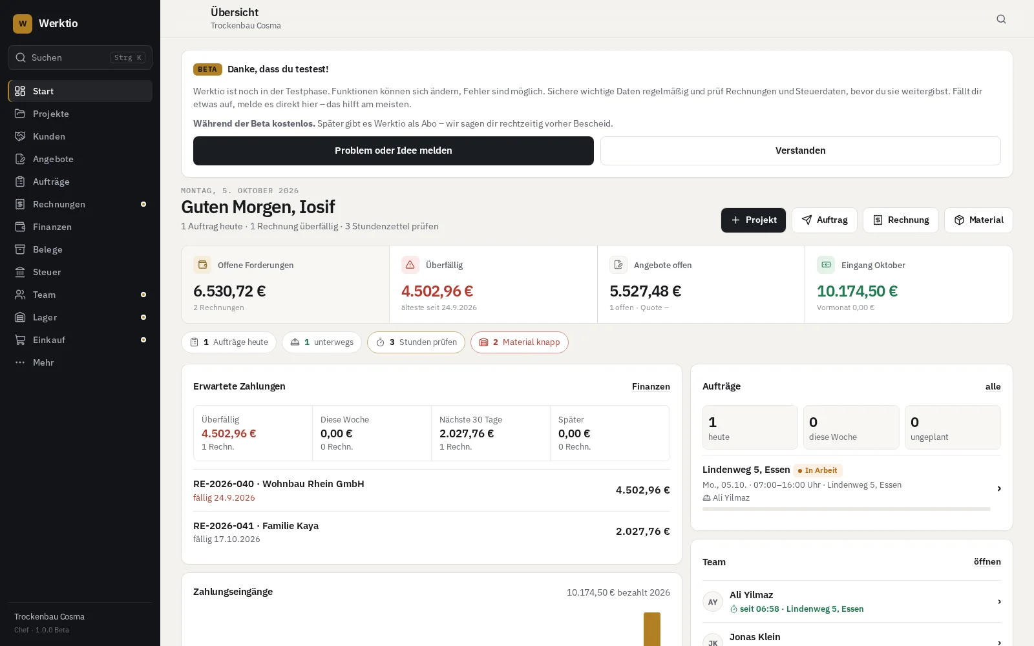This screenshot has height=646, width=1034.
Task: Click the Lindenweg order progress bar
Action: [x=847, y=509]
